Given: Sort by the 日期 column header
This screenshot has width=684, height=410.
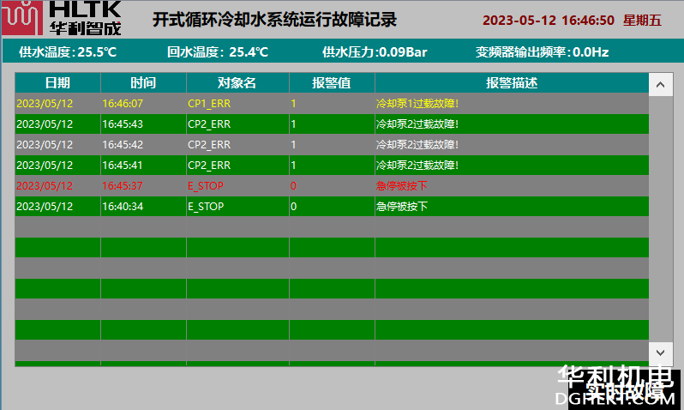Looking at the screenshot, I should click(x=57, y=83).
